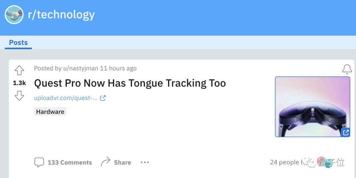The image size is (356, 178).
Task: Click the Share text label
Action: tap(123, 162)
